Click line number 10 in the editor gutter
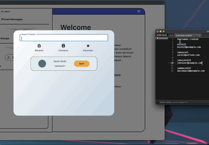This screenshot has width=209, height=145. 172,63
